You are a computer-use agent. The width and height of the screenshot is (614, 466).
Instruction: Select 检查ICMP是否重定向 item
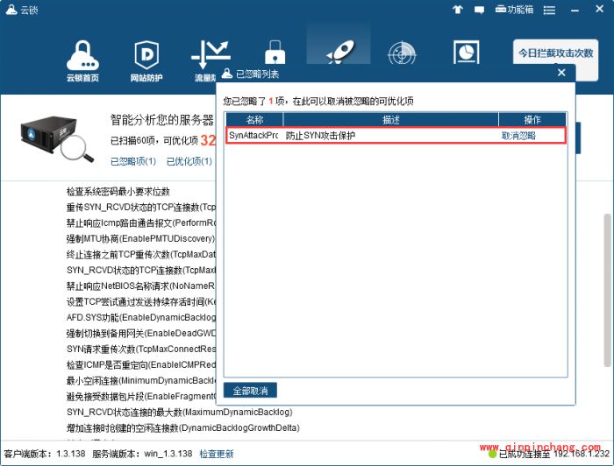click(x=141, y=364)
